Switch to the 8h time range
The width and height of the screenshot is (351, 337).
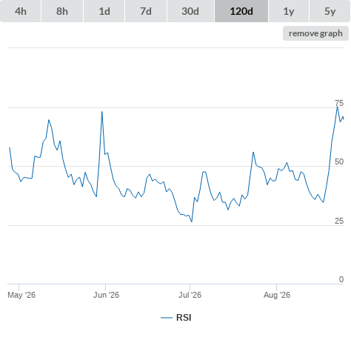pyautogui.click(x=62, y=11)
